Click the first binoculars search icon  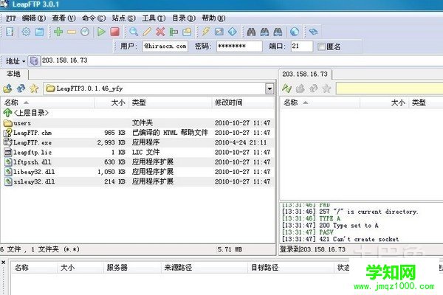pyautogui.click(x=251, y=32)
